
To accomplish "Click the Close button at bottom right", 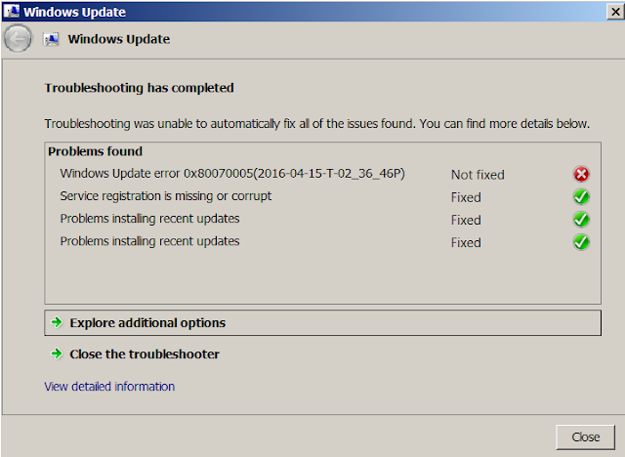I will pyautogui.click(x=585, y=437).
